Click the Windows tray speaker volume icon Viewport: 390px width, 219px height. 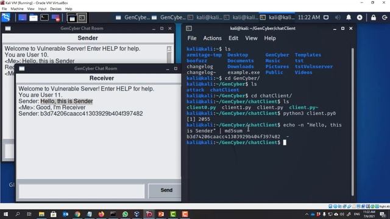[x=342, y=214]
